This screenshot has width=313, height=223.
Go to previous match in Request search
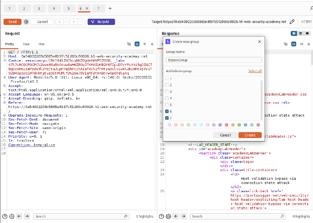click(x=19, y=216)
